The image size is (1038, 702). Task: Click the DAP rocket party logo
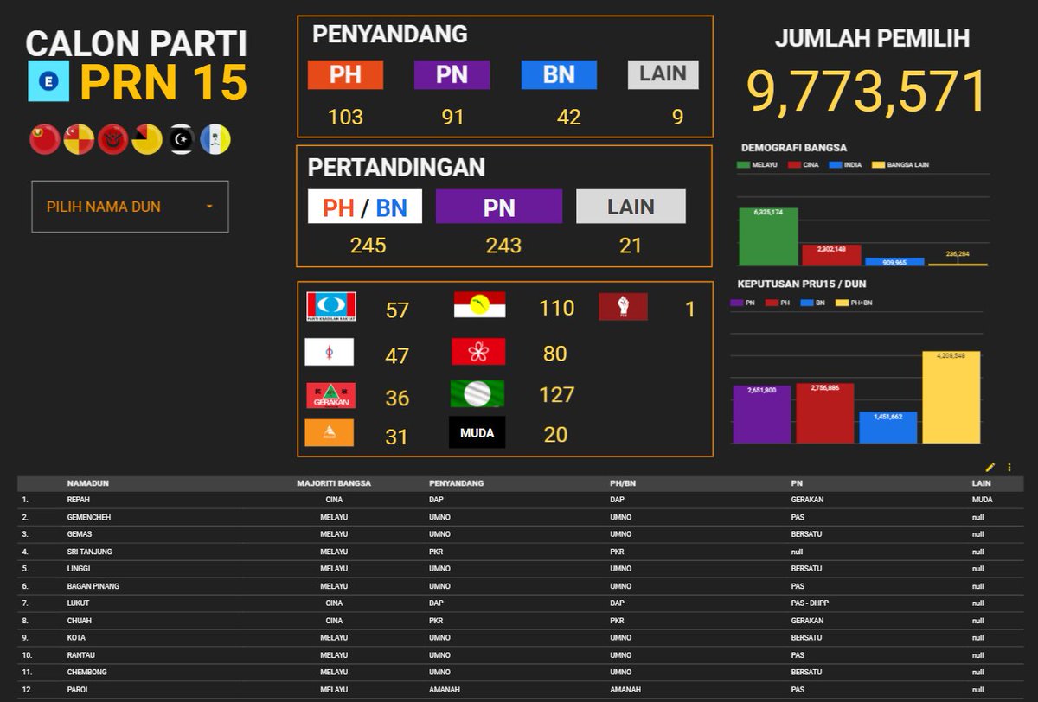[x=330, y=352]
